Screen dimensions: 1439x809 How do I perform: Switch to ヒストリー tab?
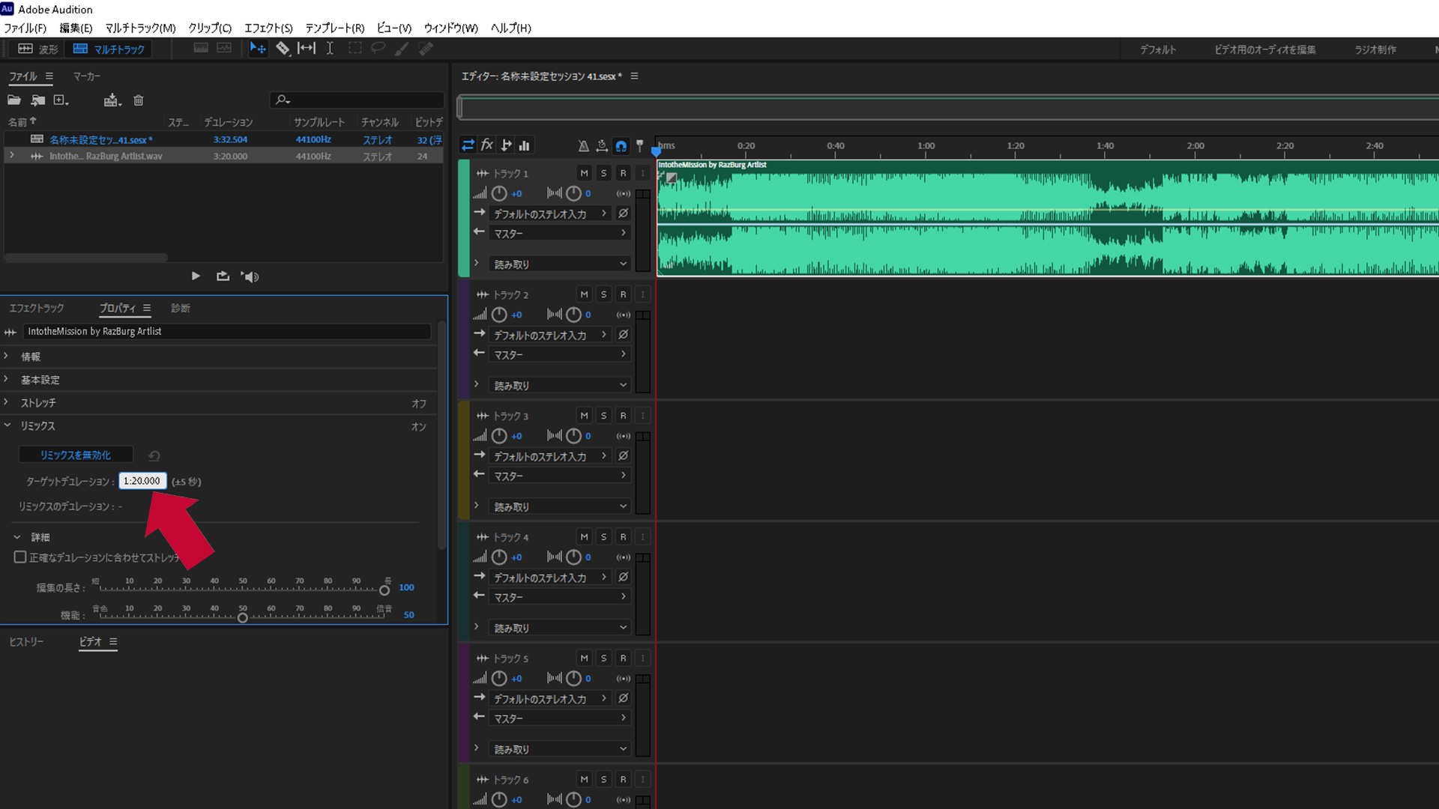[26, 642]
